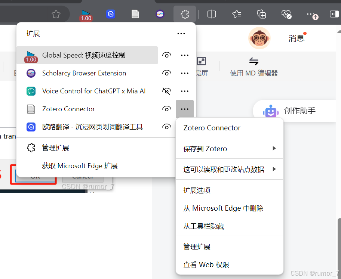Open the blue translation extension toolbar icon
This screenshot has height=279, width=341.
click(111, 14)
